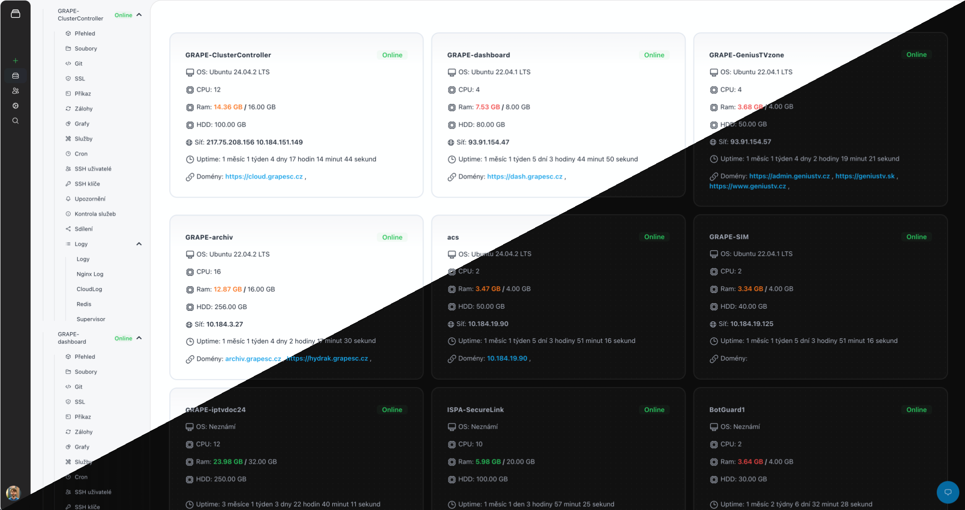Click the green plus add-server icon
Image resolution: width=965 pixels, height=510 pixels.
click(16, 61)
